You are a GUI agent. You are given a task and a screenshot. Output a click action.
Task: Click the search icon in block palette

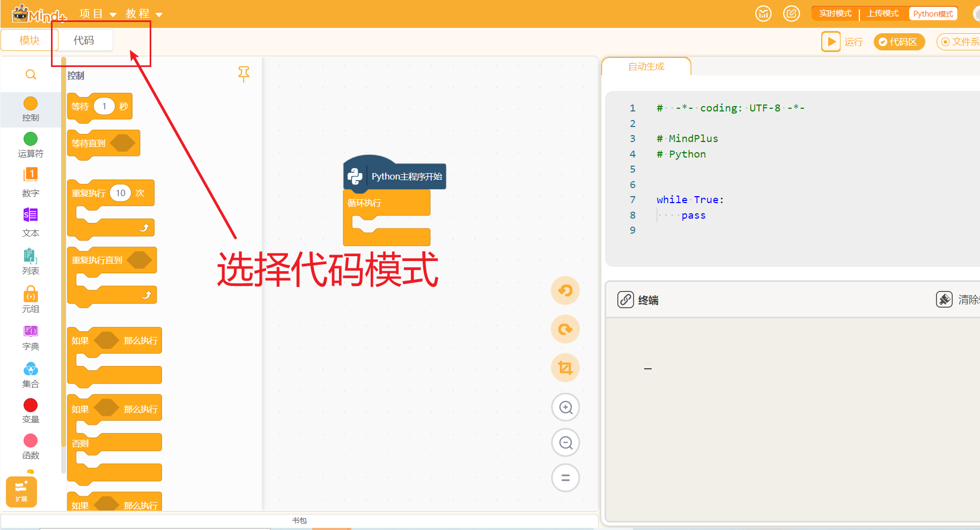pos(31,74)
